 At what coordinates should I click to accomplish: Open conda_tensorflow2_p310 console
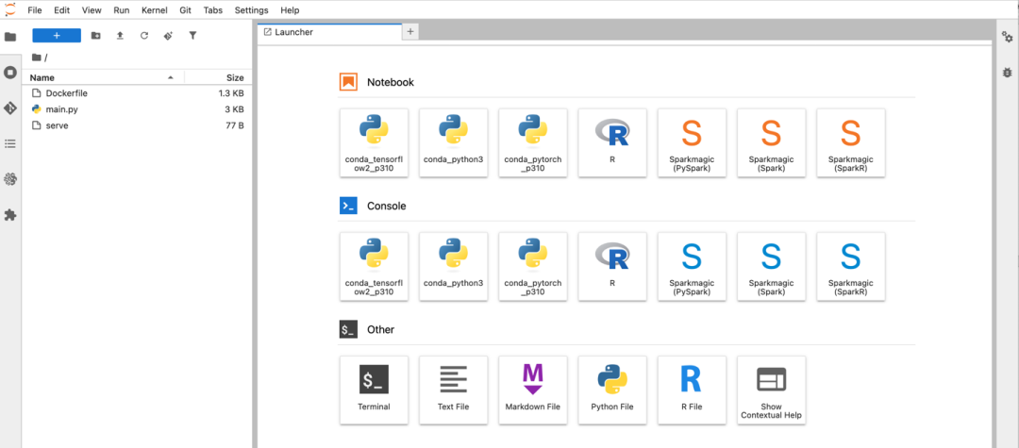pyautogui.click(x=374, y=266)
